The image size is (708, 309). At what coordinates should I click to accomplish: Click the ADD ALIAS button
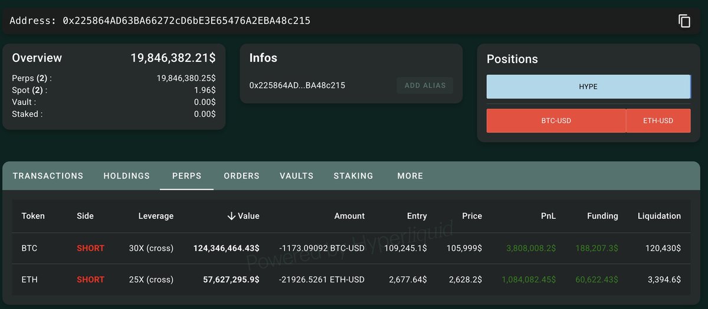click(425, 86)
